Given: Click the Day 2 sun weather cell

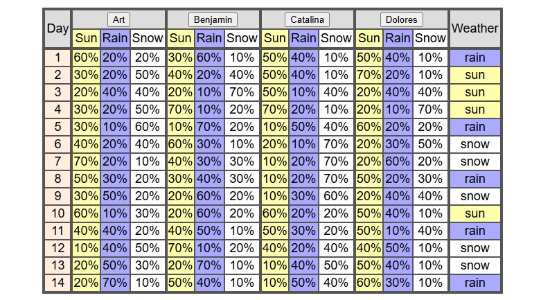Looking at the screenshot, I should coord(475,75).
